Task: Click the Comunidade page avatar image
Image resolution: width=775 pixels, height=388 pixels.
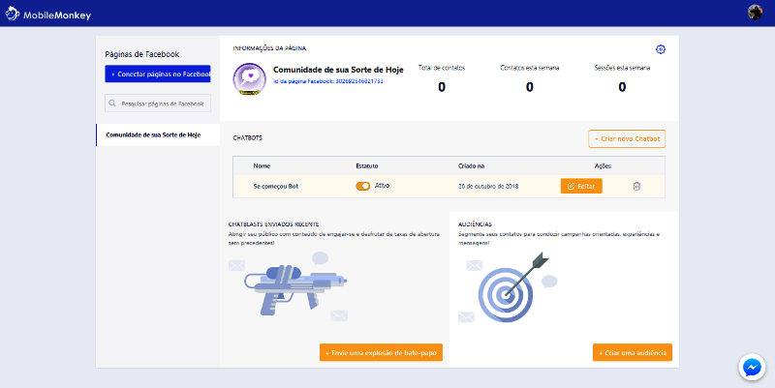Action: pos(250,79)
